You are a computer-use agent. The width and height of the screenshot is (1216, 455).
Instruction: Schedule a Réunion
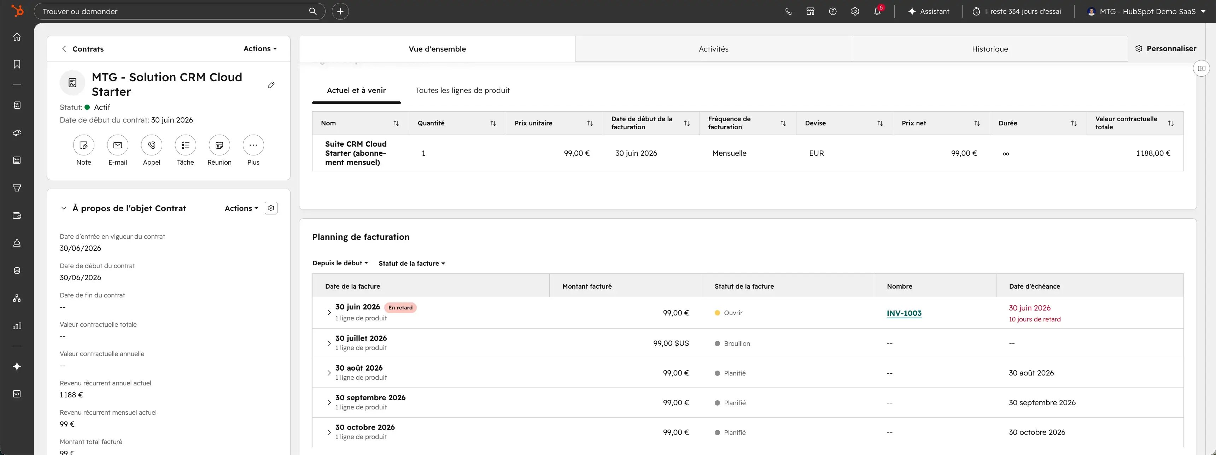(220, 145)
